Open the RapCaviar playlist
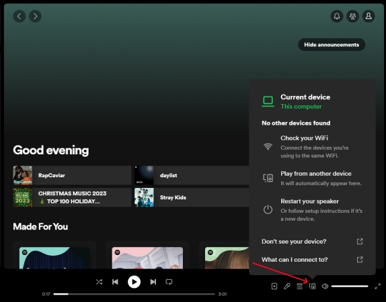This screenshot has height=302, width=386. (x=72, y=175)
